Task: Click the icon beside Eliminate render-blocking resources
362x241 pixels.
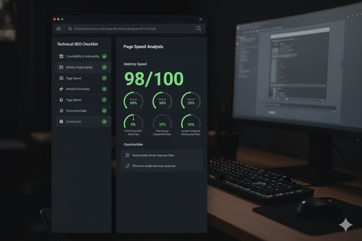Action: (128, 165)
